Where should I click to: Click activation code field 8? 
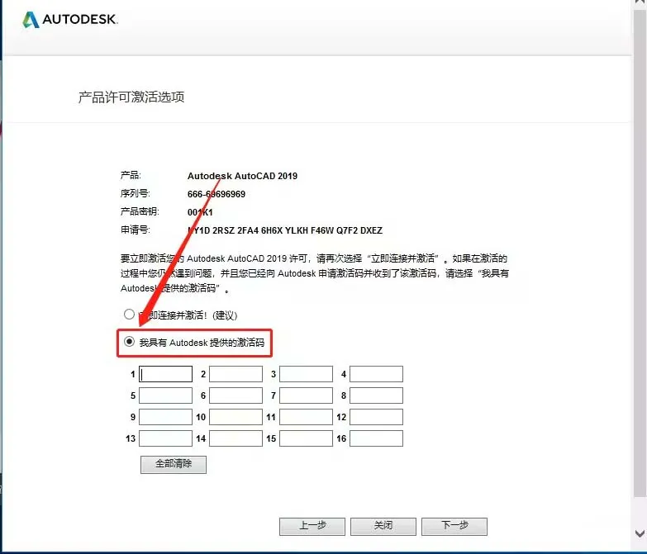[376, 395]
